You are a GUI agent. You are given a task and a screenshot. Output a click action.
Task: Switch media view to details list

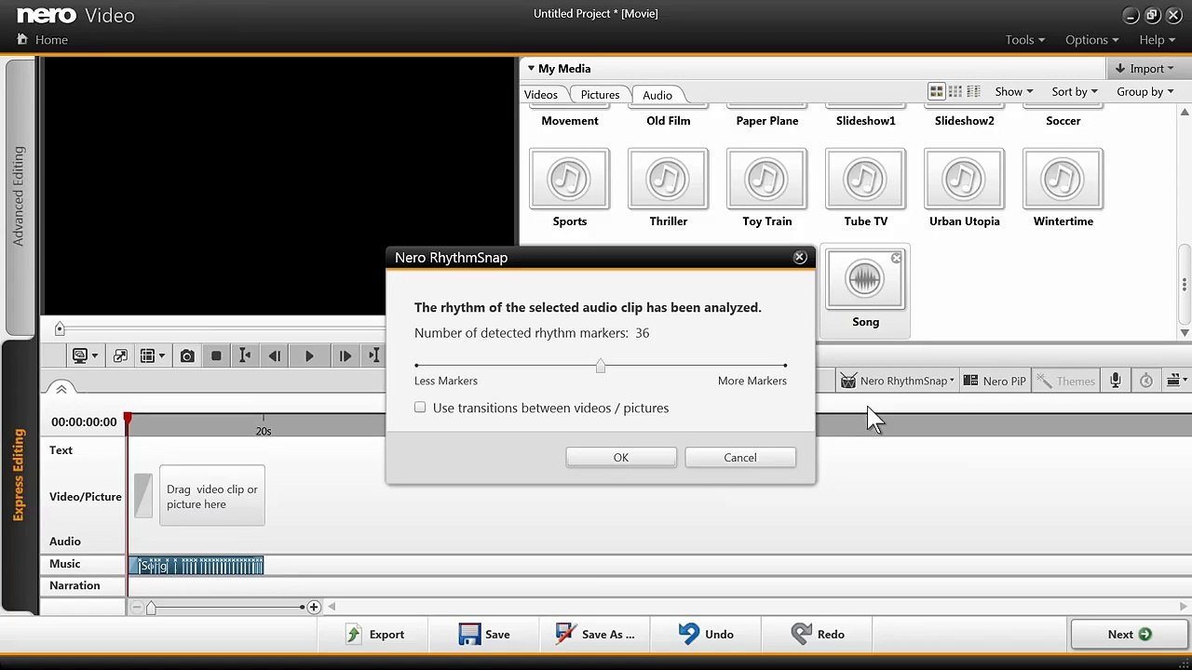click(974, 91)
